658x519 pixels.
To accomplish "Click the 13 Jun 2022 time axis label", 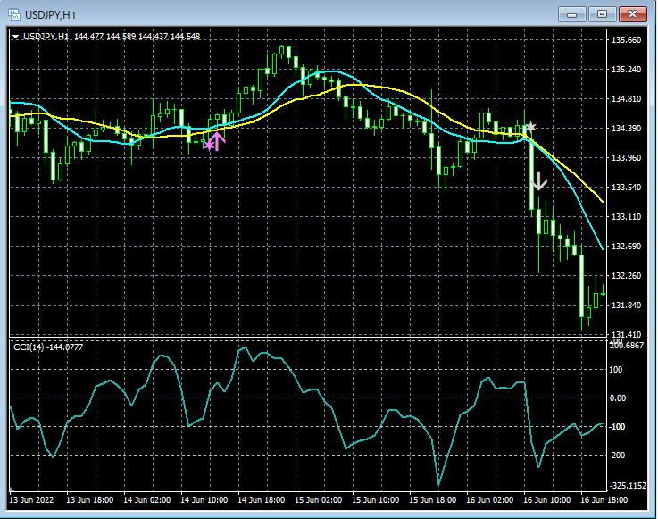I will [32, 500].
